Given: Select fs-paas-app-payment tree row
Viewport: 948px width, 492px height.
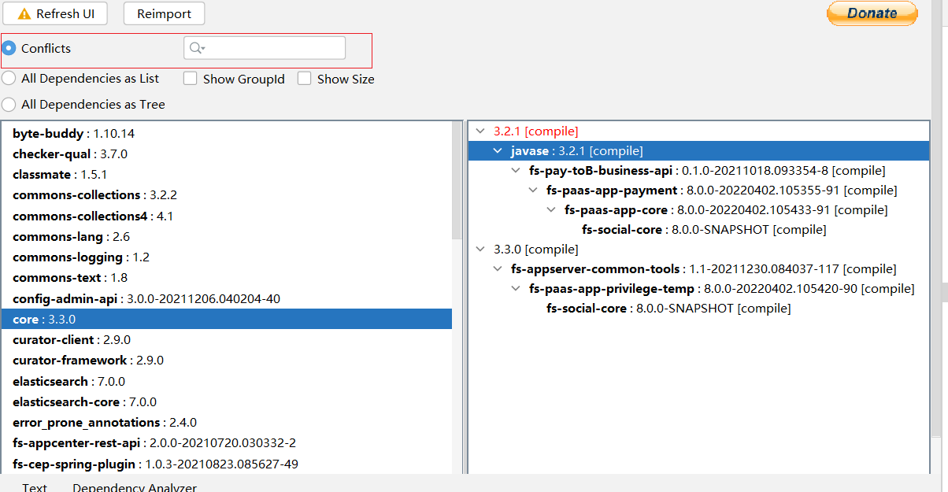Looking at the screenshot, I should click(x=721, y=191).
